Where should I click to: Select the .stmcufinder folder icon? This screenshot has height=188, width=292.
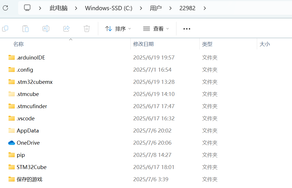[12, 106]
